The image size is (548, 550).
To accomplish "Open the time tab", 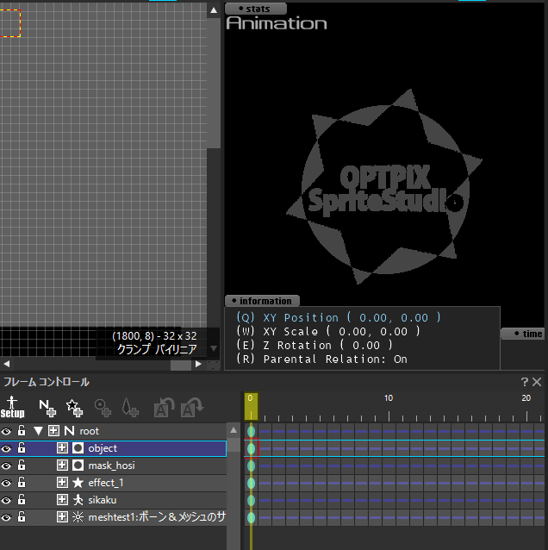I will click(524, 334).
